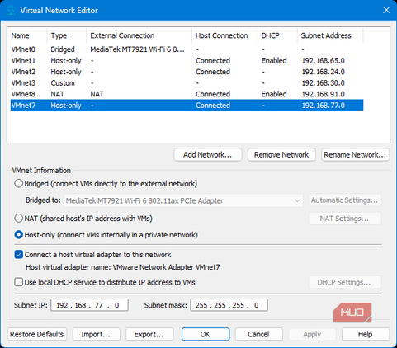Click the 192.168.91.0 subnet address

[324, 94]
